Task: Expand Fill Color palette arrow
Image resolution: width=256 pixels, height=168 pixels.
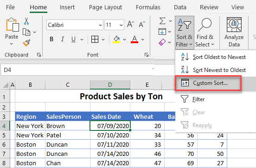Action: point(125,39)
